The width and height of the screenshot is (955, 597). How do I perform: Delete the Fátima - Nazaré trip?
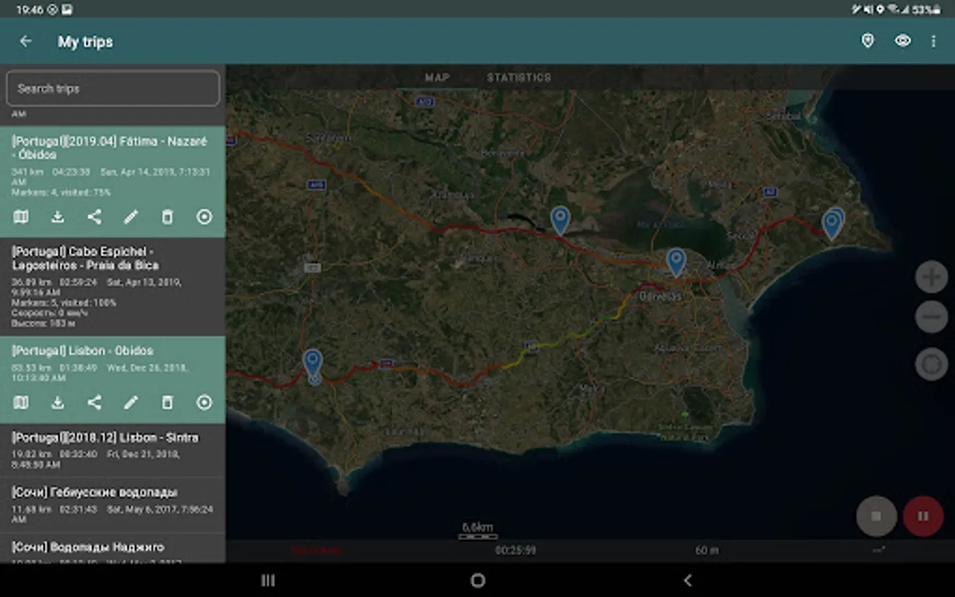coord(167,217)
